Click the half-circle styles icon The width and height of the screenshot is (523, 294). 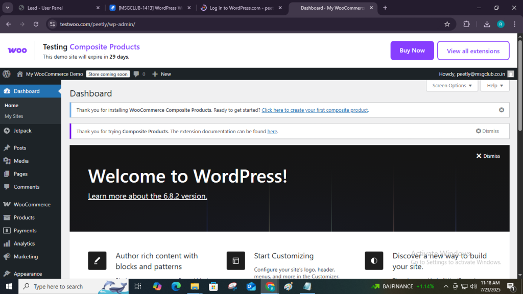374,261
